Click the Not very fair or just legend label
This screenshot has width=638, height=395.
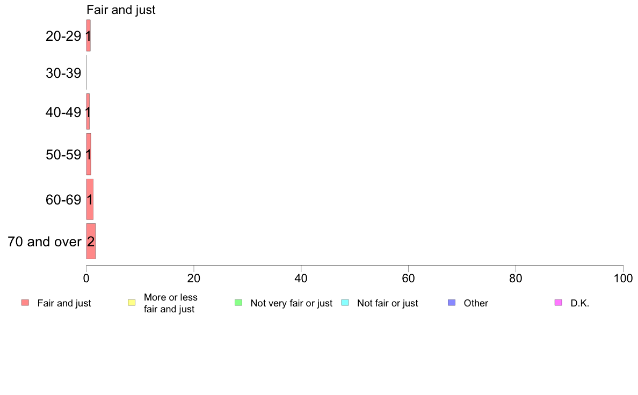click(x=291, y=303)
